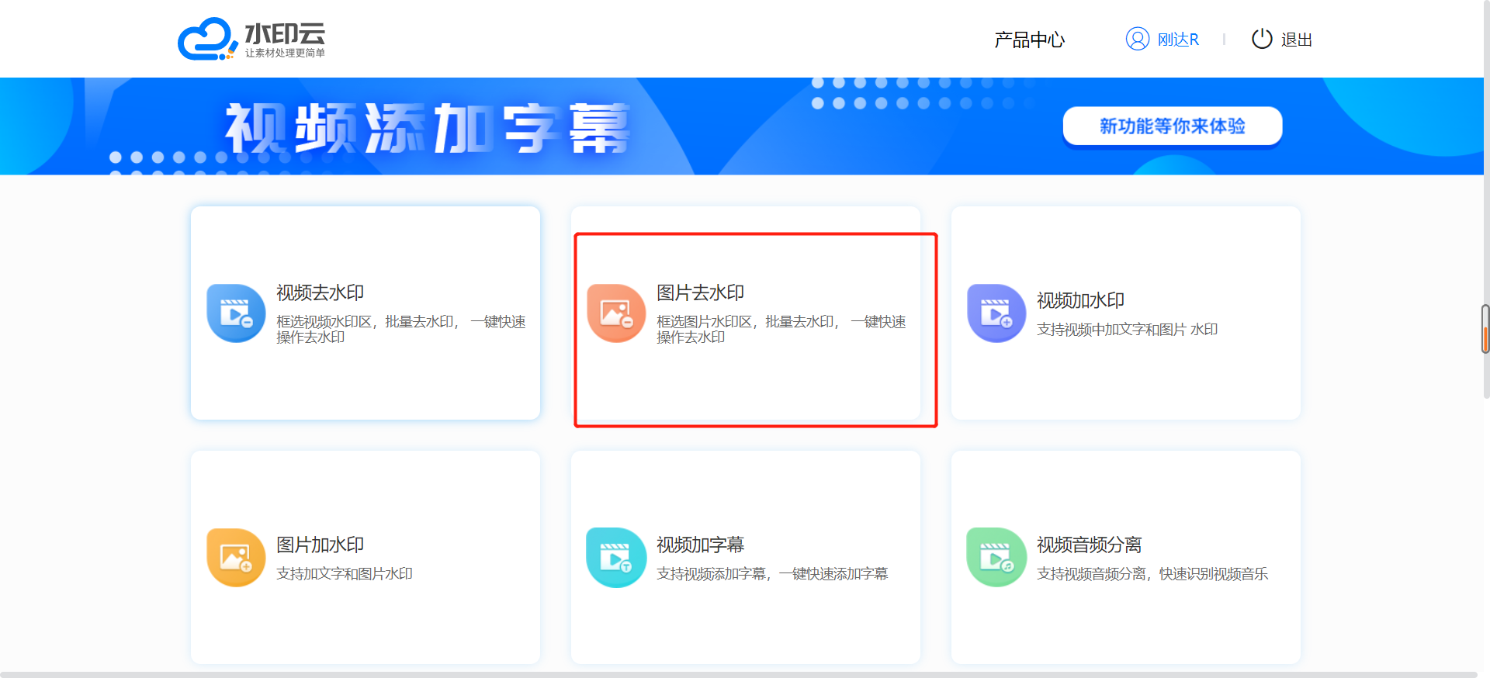The height and width of the screenshot is (678, 1490).
Task: Open the 视频去水印 card title
Action: (x=320, y=292)
